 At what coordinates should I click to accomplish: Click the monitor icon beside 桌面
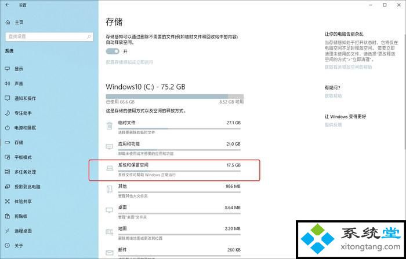(110, 210)
